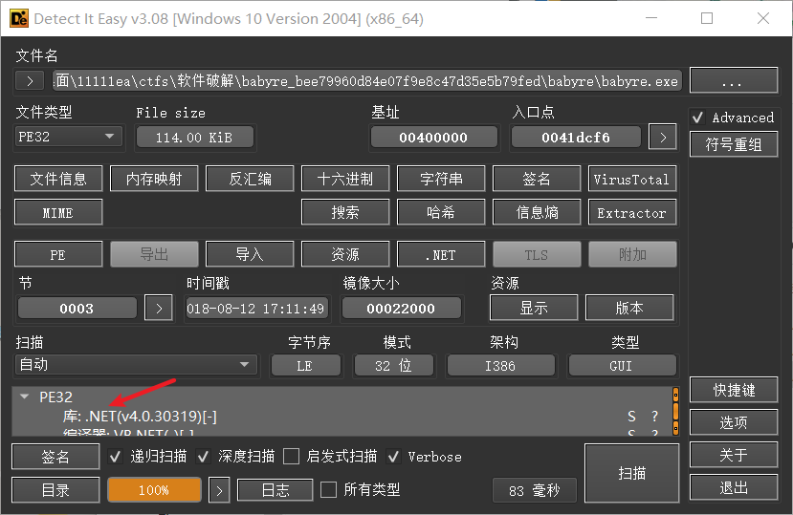Screen dimensions: 793x515
Task: Open VirusTotal lookup
Action: tap(632, 179)
